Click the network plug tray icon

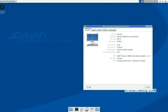pyautogui.click(x=160, y=1)
